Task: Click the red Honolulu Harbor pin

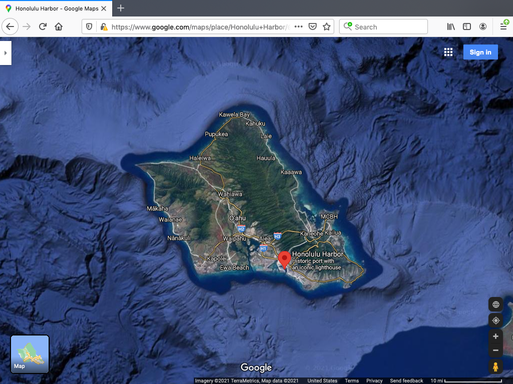Action: pos(285,259)
